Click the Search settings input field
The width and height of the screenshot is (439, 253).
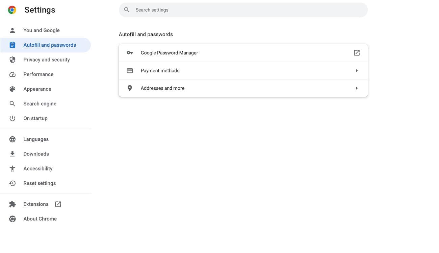[x=243, y=10]
